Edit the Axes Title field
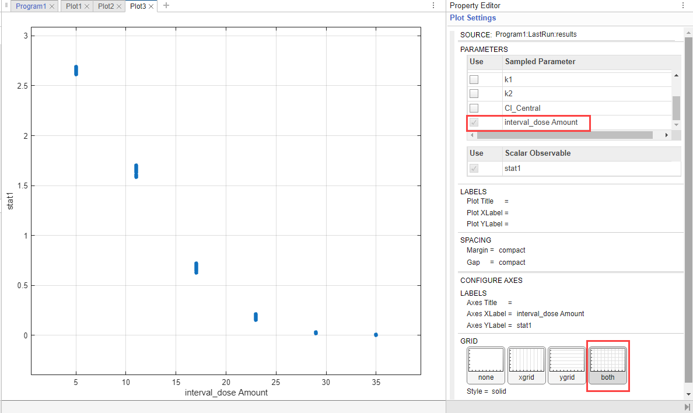Screen dimensions: 693x413 pyautogui.click(x=489, y=303)
